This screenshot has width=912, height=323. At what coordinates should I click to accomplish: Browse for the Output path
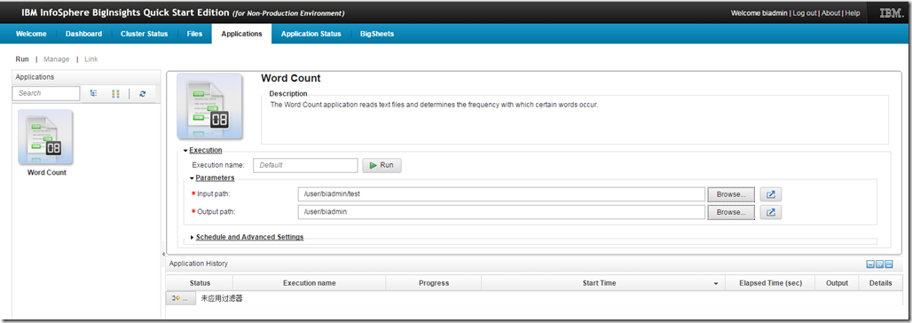pos(731,212)
